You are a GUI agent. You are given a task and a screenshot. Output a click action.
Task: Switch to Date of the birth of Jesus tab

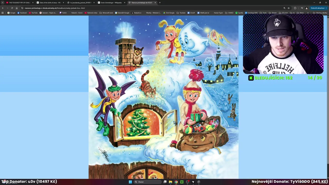click(x=50, y=3)
